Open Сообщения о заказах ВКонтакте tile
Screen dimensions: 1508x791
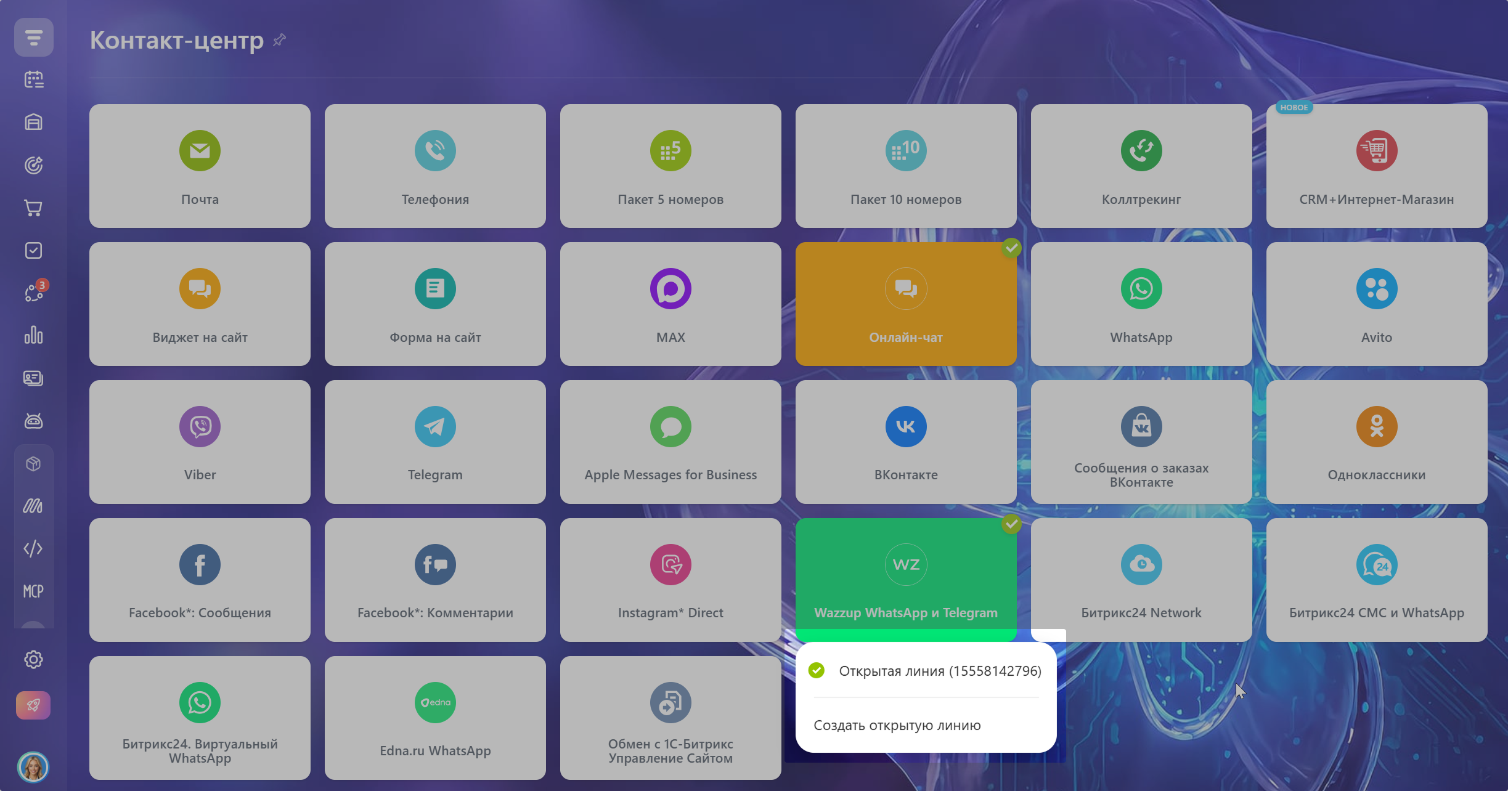click(1141, 442)
